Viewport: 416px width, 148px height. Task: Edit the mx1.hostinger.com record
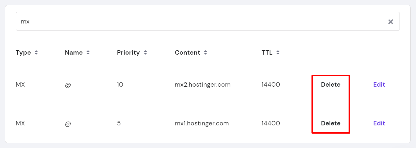tap(379, 123)
